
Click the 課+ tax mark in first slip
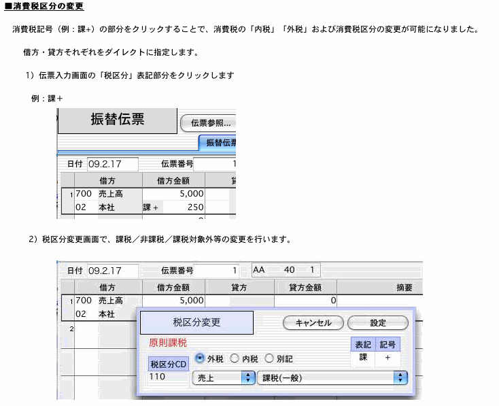(x=150, y=207)
